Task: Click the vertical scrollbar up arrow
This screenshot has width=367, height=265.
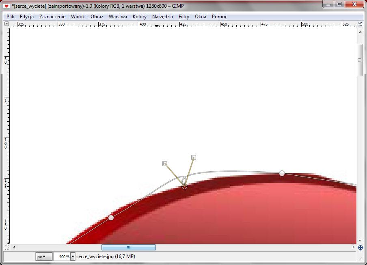Action: [x=360, y=32]
